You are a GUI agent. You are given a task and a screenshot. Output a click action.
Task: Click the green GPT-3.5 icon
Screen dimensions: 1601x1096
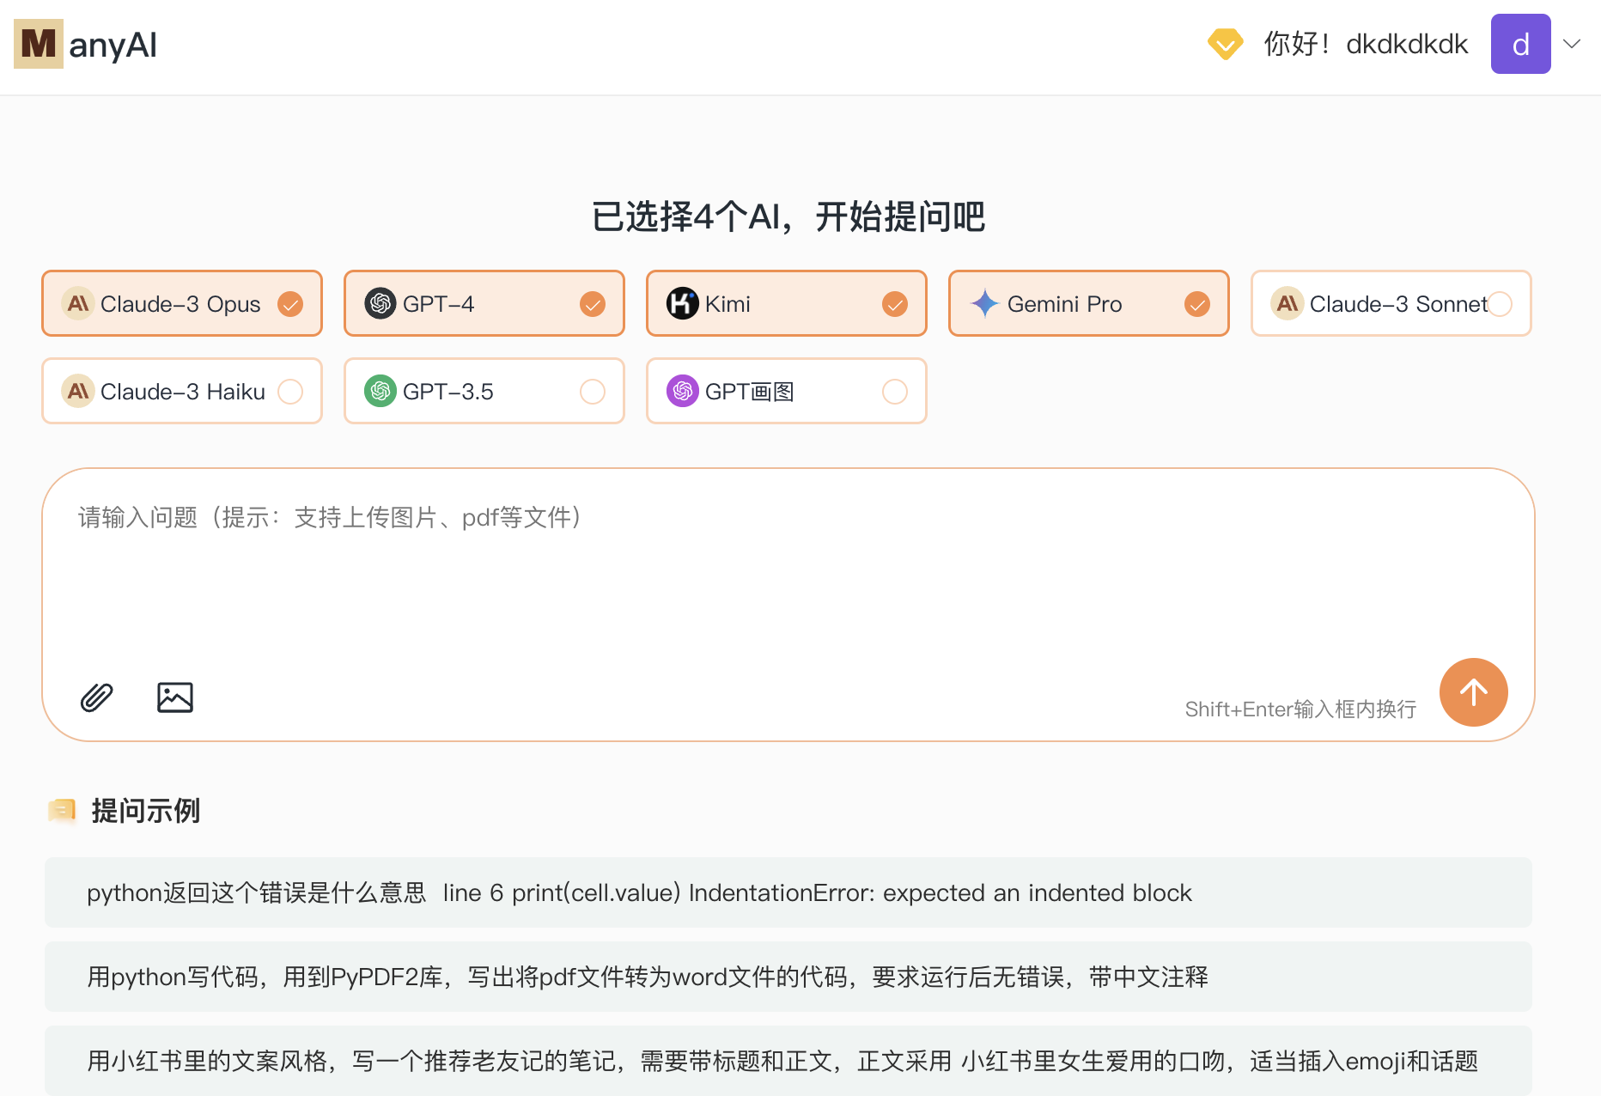coord(380,391)
